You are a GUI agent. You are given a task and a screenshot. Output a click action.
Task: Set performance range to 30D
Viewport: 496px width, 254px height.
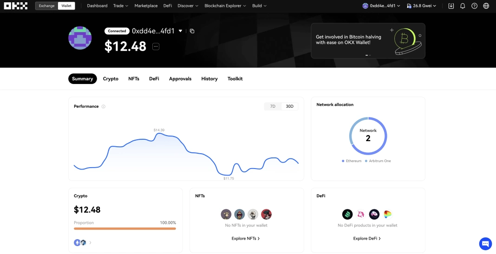(x=289, y=106)
